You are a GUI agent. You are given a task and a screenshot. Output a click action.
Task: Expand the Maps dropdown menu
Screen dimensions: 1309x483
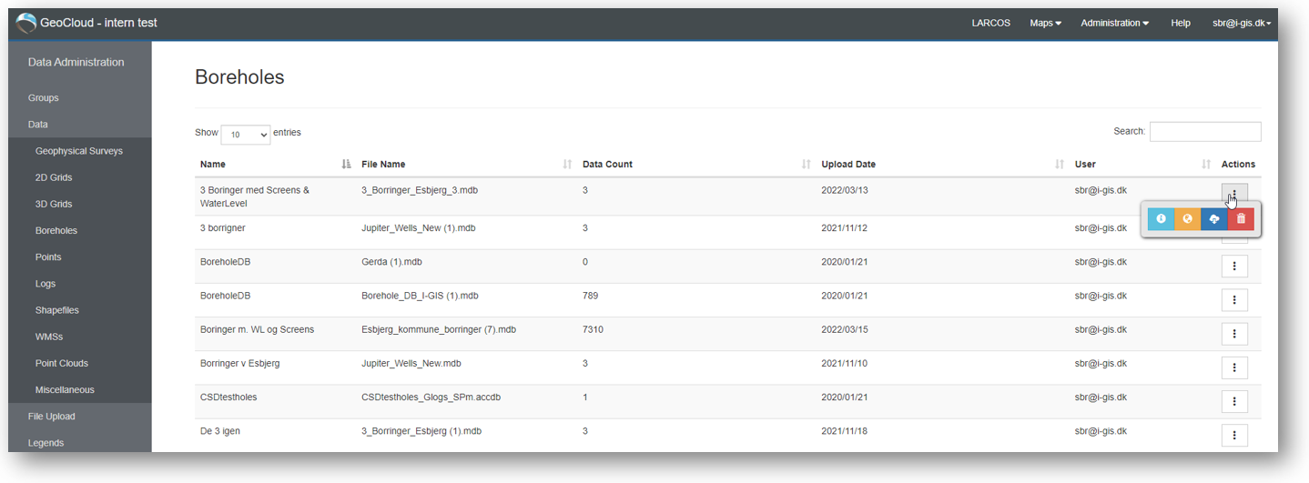point(1045,23)
